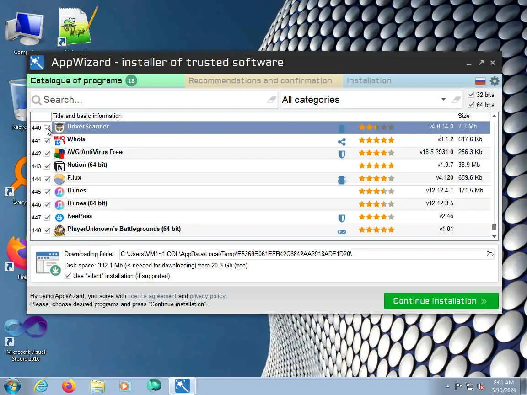Click the KeePass program icon

click(59, 217)
